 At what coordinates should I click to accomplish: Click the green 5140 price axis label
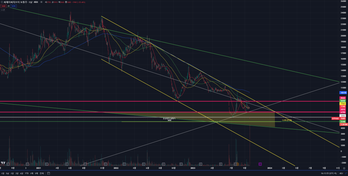(x=343, y=122)
